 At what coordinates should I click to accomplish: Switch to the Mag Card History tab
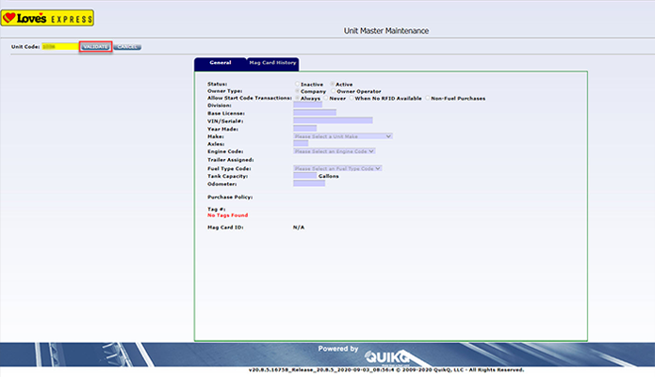point(272,63)
